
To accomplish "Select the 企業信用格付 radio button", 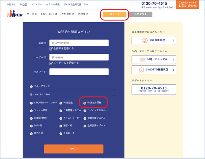I will coord(31,119).
